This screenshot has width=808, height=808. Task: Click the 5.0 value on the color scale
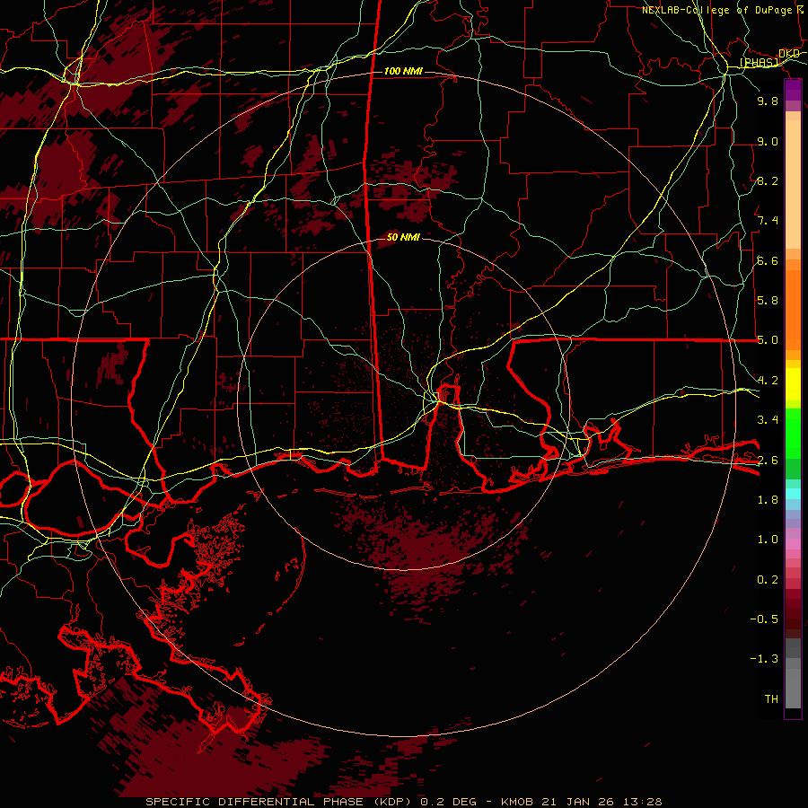pyautogui.click(x=768, y=340)
